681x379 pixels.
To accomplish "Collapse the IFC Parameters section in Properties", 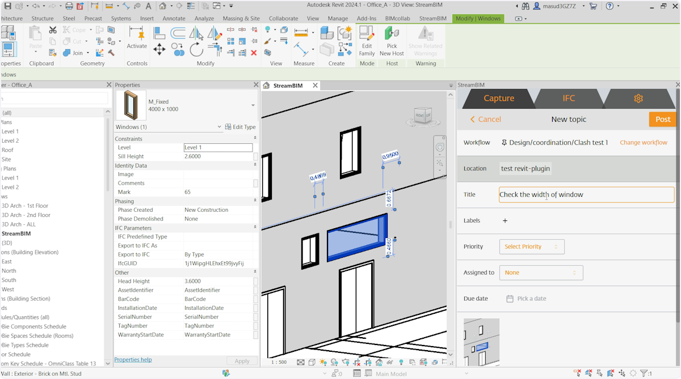I will click(x=255, y=228).
